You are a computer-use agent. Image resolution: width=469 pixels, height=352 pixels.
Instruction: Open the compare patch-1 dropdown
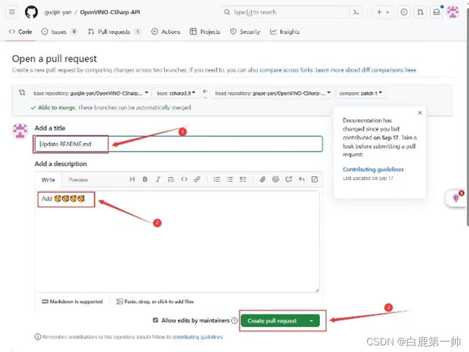click(x=360, y=93)
